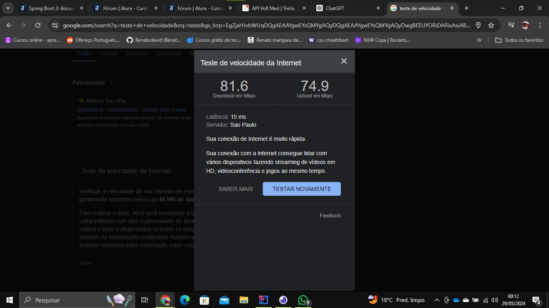Go forward to next page
Image resolution: width=549 pixels, height=308 pixels.
click(23, 25)
